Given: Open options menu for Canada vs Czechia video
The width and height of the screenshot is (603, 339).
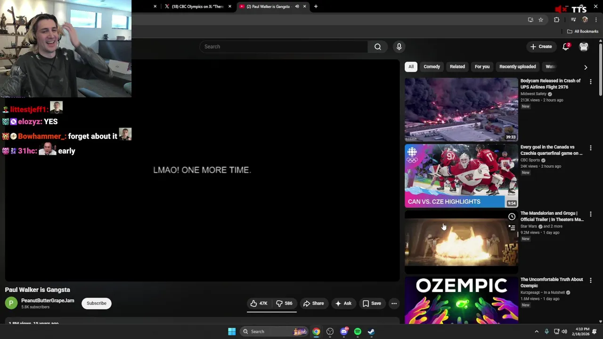Looking at the screenshot, I should click(x=590, y=148).
